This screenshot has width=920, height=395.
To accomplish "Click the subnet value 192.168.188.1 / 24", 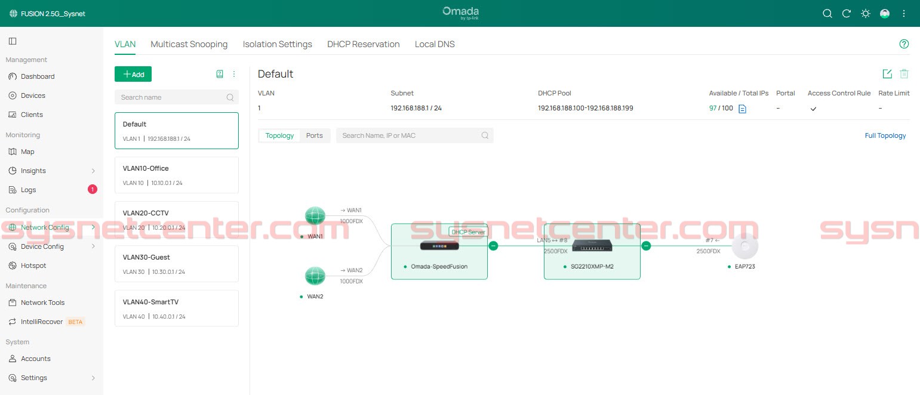I will pyautogui.click(x=416, y=108).
